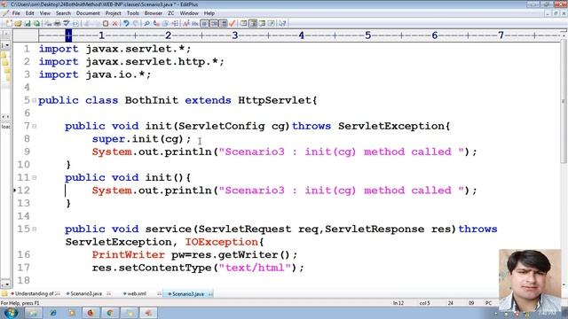Open the Window menu
Image resolution: width=568 pixels, height=319 pixels.
189,13
